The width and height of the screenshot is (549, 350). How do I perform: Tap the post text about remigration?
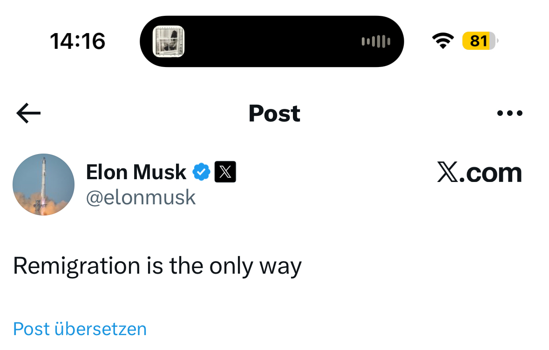click(x=157, y=266)
